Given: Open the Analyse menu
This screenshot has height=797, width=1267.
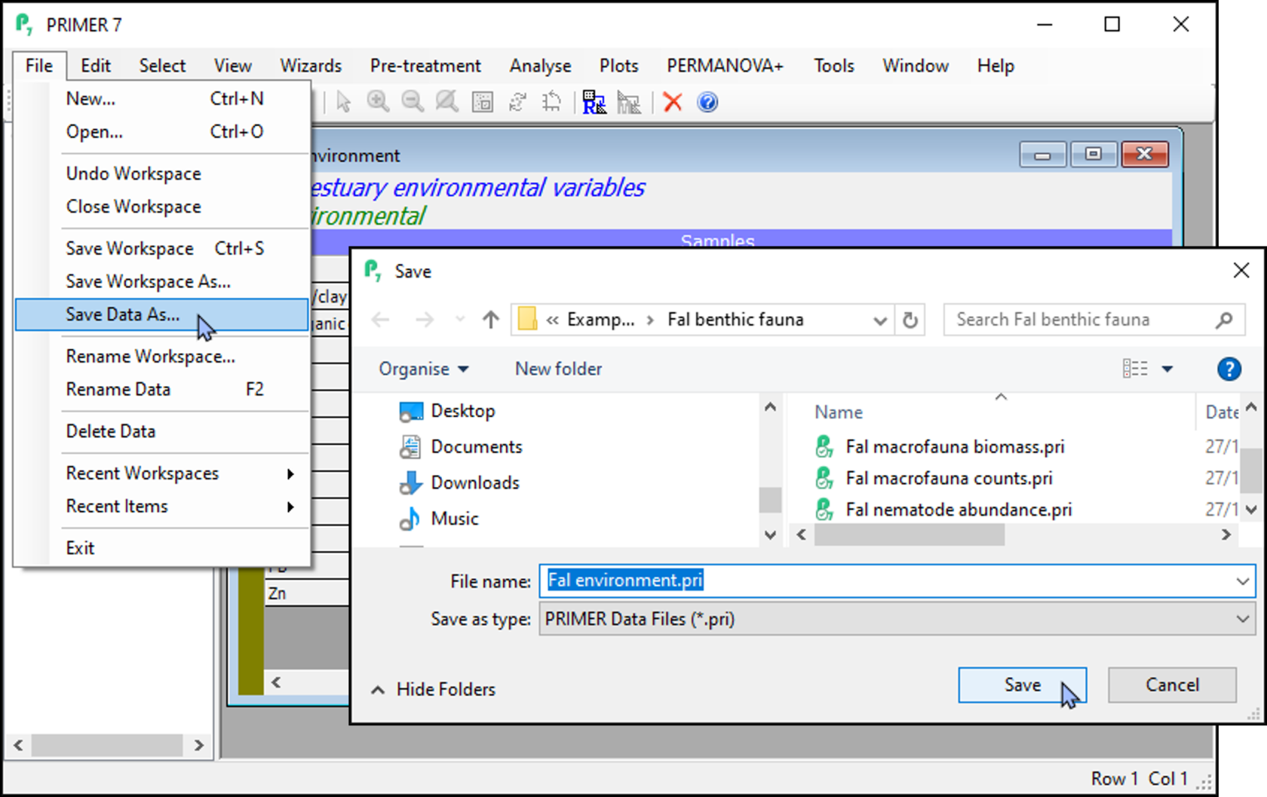Looking at the screenshot, I should (540, 66).
